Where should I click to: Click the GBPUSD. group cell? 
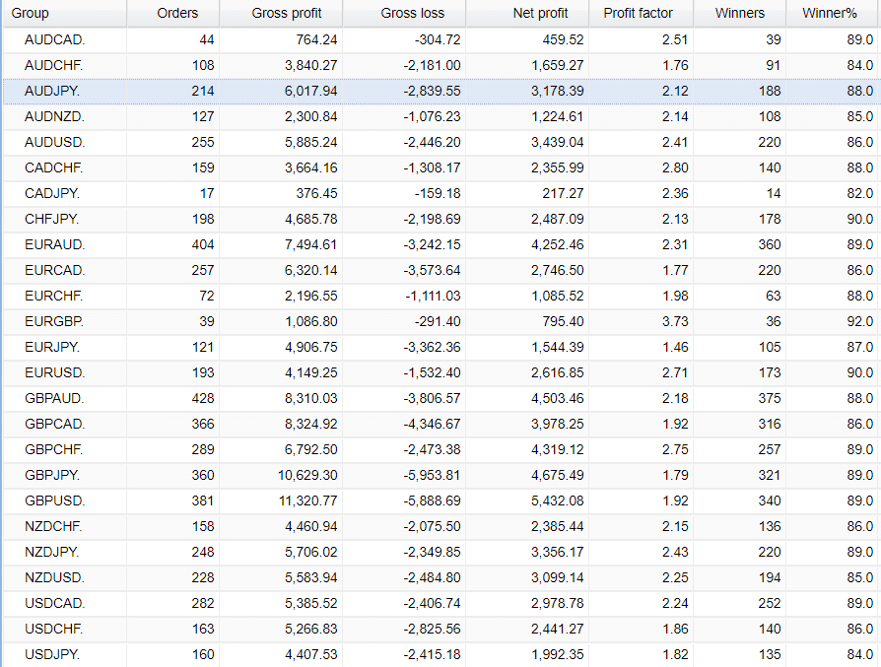(x=54, y=500)
